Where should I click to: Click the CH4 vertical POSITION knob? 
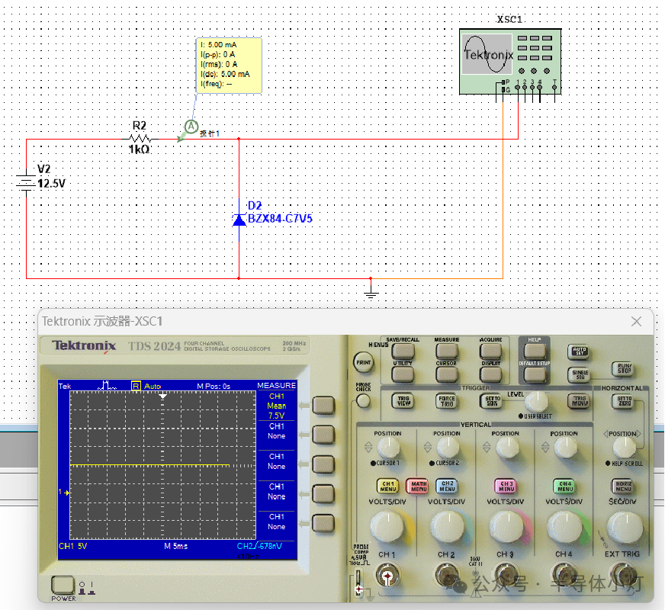coord(565,448)
